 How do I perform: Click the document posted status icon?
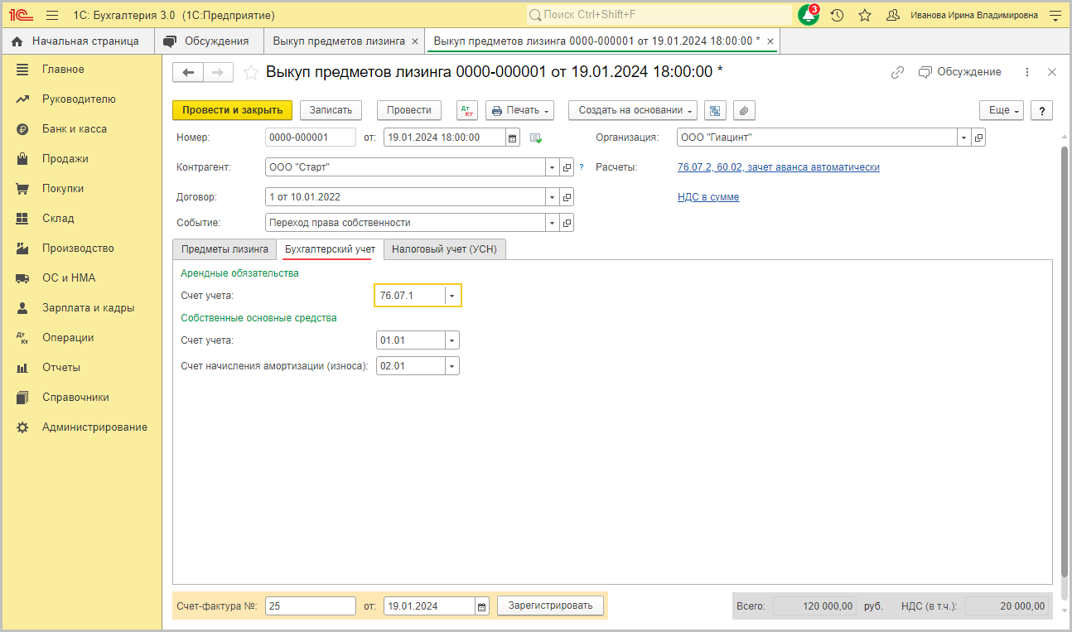(536, 137)
